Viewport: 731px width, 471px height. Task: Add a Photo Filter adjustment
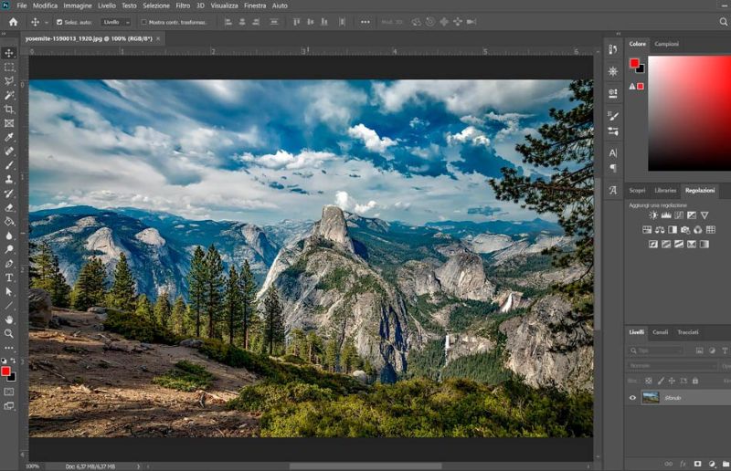pyautogui.click(x=684, y=230)
